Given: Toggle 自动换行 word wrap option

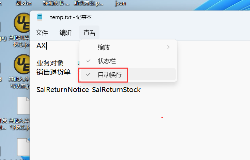Looking at the screenshot, I should pyautogui.click(x=128, y=74).
